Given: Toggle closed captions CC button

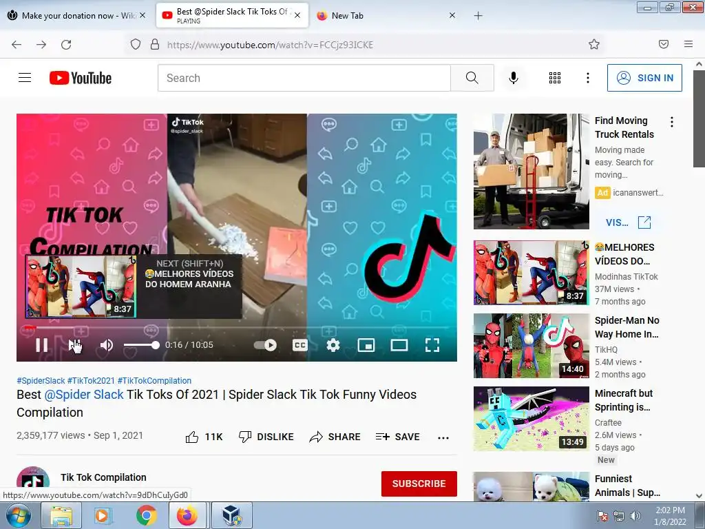Looking at the screenshot, I should pos(300,345).
